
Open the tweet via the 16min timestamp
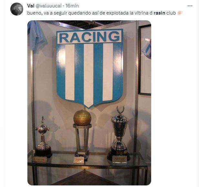coord(72,6)
